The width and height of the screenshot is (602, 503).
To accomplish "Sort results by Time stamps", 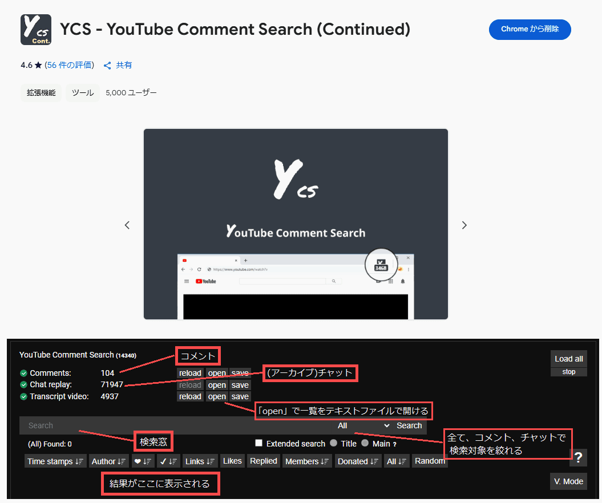I will pos(55,461).
